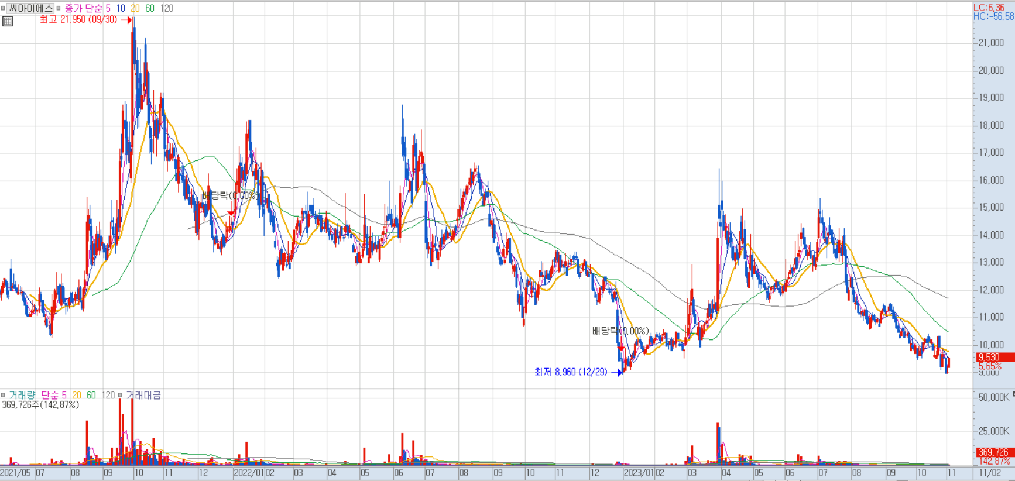Click the 5.65% change rate label
Image resolution: width=1015 pixels, height=481 pixels.
pyautogui.click(x=990, y=366)
